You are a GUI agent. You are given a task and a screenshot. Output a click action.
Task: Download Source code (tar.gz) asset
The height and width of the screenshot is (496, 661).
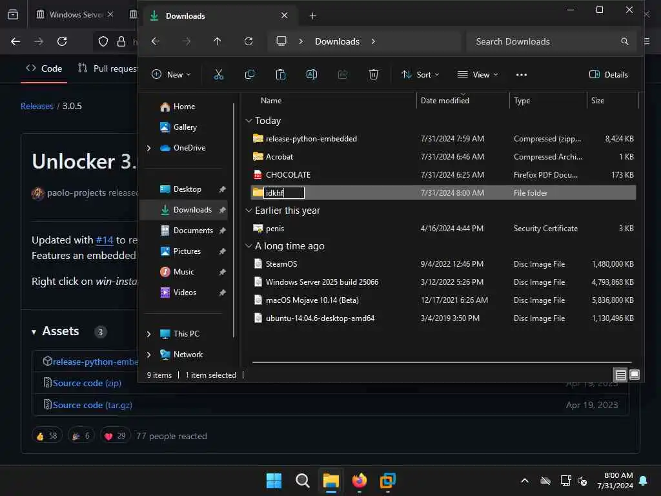tap(92, 405)
